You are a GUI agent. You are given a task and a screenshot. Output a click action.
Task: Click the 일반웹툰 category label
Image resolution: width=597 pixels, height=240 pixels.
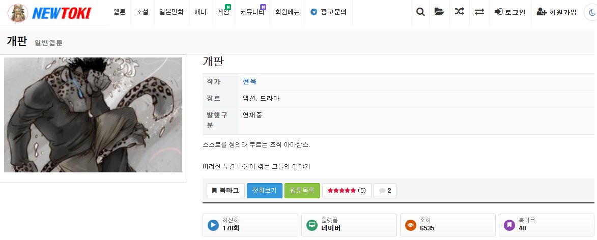(48, 43)
